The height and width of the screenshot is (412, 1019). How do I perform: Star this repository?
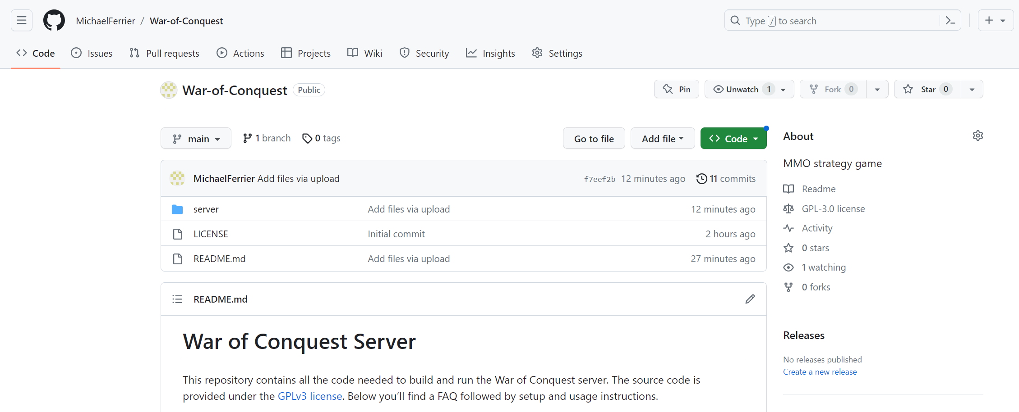point(927,89)
